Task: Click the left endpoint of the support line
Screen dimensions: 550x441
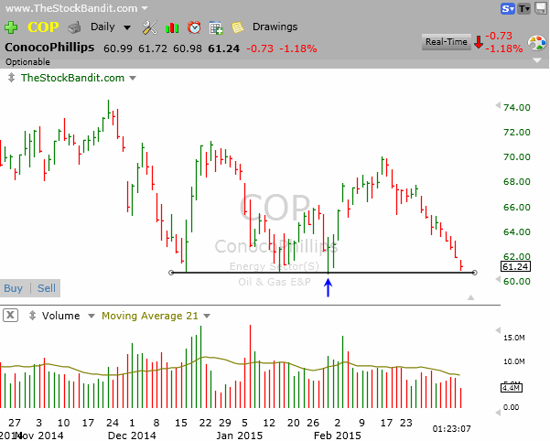Action: pyautogui.click(x=171, y=273)
